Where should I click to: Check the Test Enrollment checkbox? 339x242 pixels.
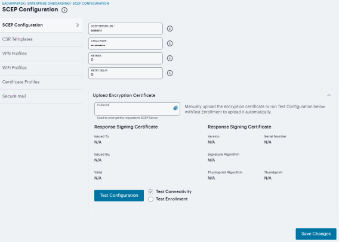click(x=150, y=199)
